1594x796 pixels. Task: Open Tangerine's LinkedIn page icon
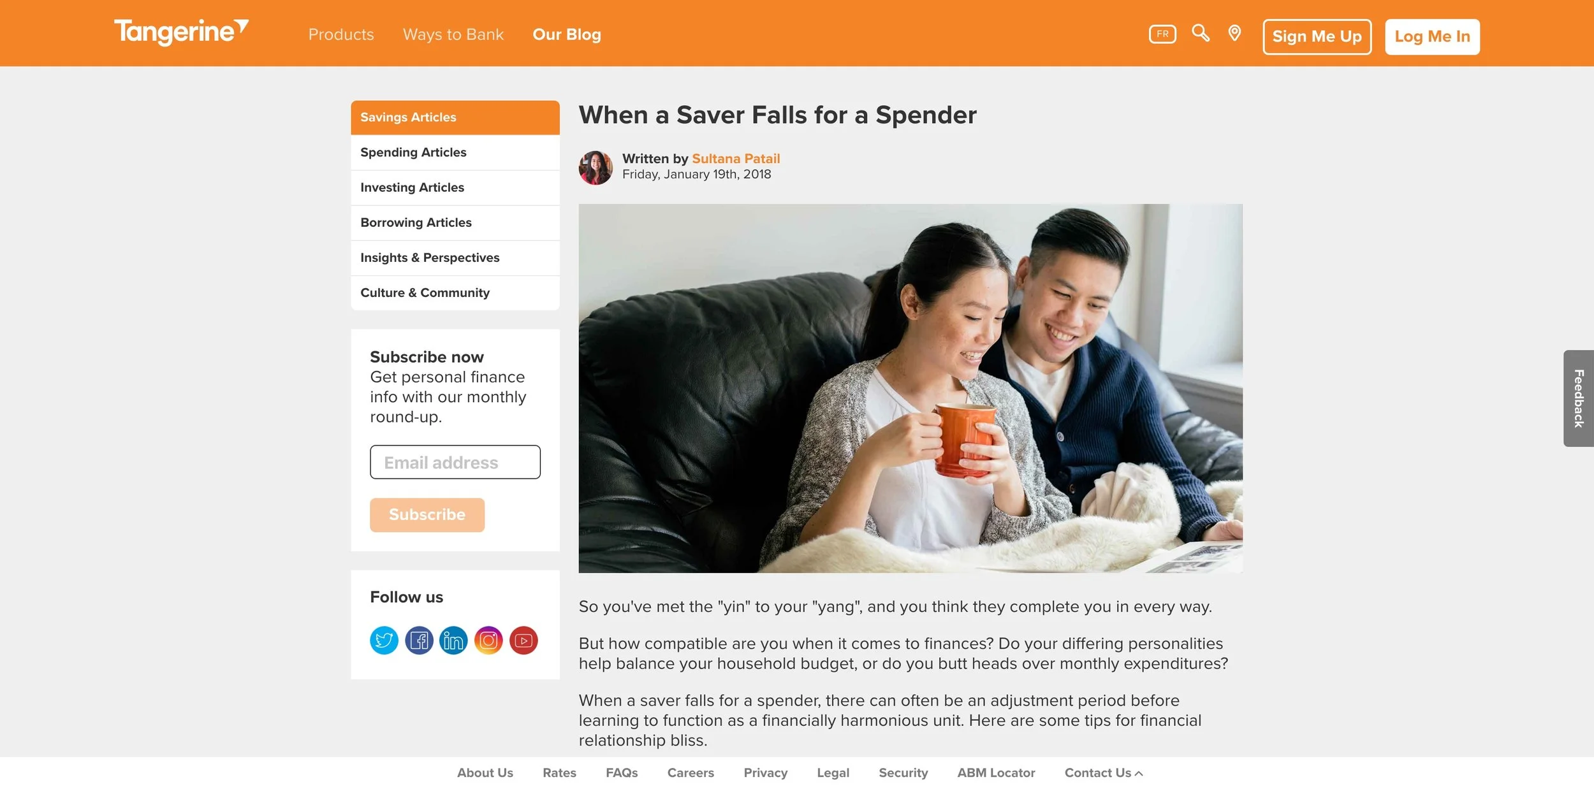[453, 640]
